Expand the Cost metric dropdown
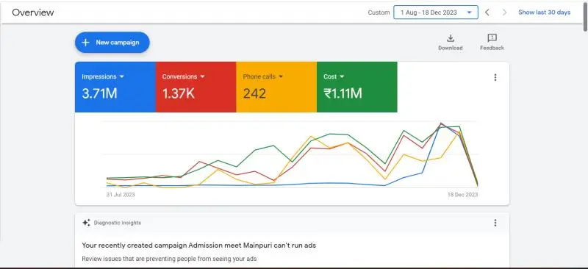Screen dimensions: 588x269 tap(342, 76)
